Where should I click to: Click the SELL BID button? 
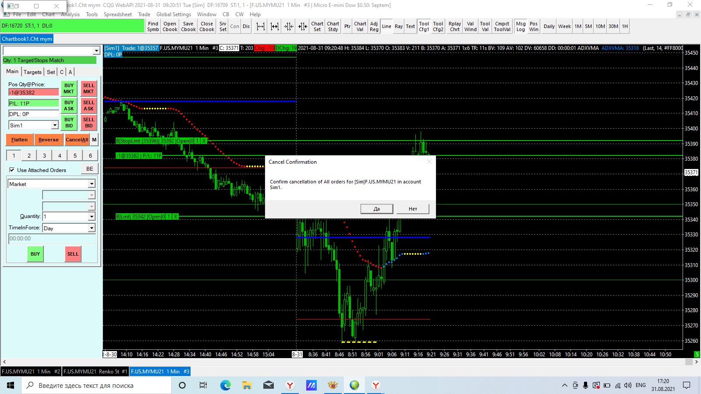(x=89, y=123)
